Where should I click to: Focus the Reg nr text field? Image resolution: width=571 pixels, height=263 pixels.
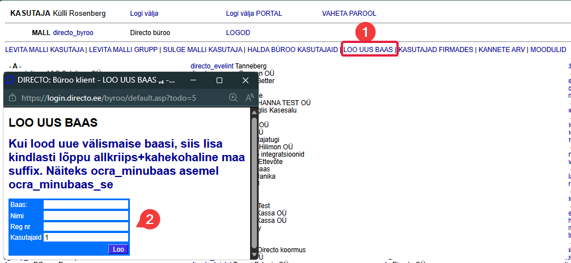(x=86, y=227)
